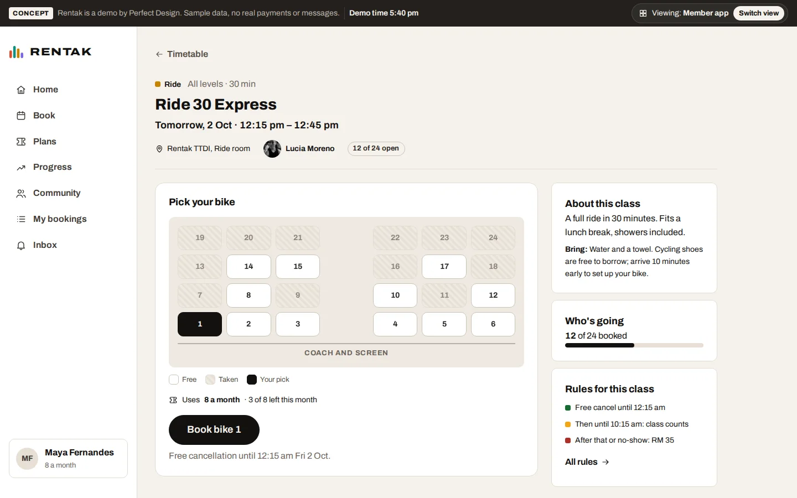Select bike 10 seat
Viewport: 797px width, 498px height.
pyautogui.click(x=395, y=295)
